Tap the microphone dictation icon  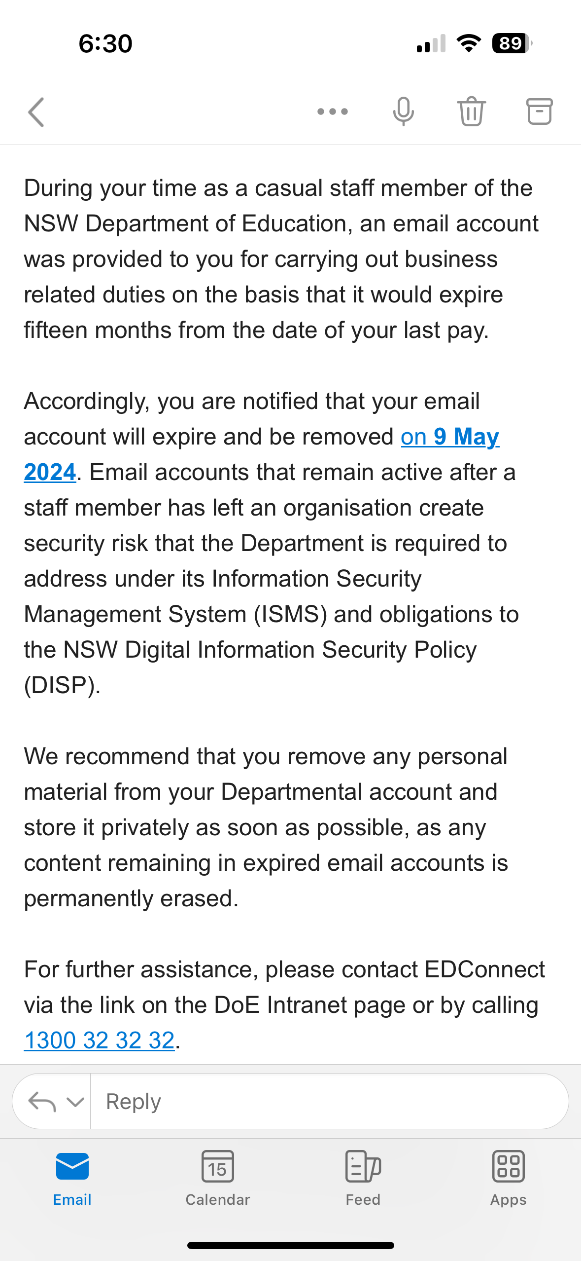click(x=403, y=112)
